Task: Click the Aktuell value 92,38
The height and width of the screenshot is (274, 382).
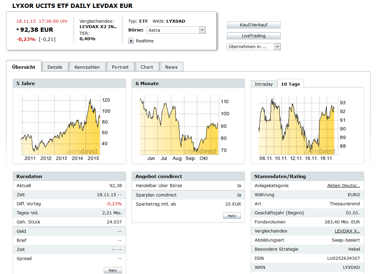Action: click(116, 186)
